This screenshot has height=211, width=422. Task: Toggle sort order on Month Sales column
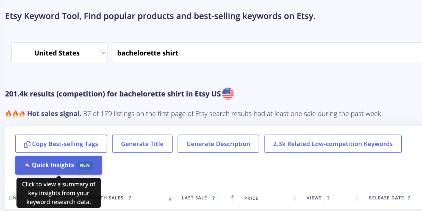(x=170, y=198)
